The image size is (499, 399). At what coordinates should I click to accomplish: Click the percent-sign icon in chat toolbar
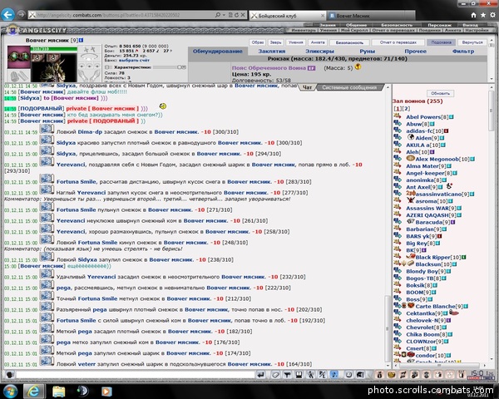click(322, 375)
